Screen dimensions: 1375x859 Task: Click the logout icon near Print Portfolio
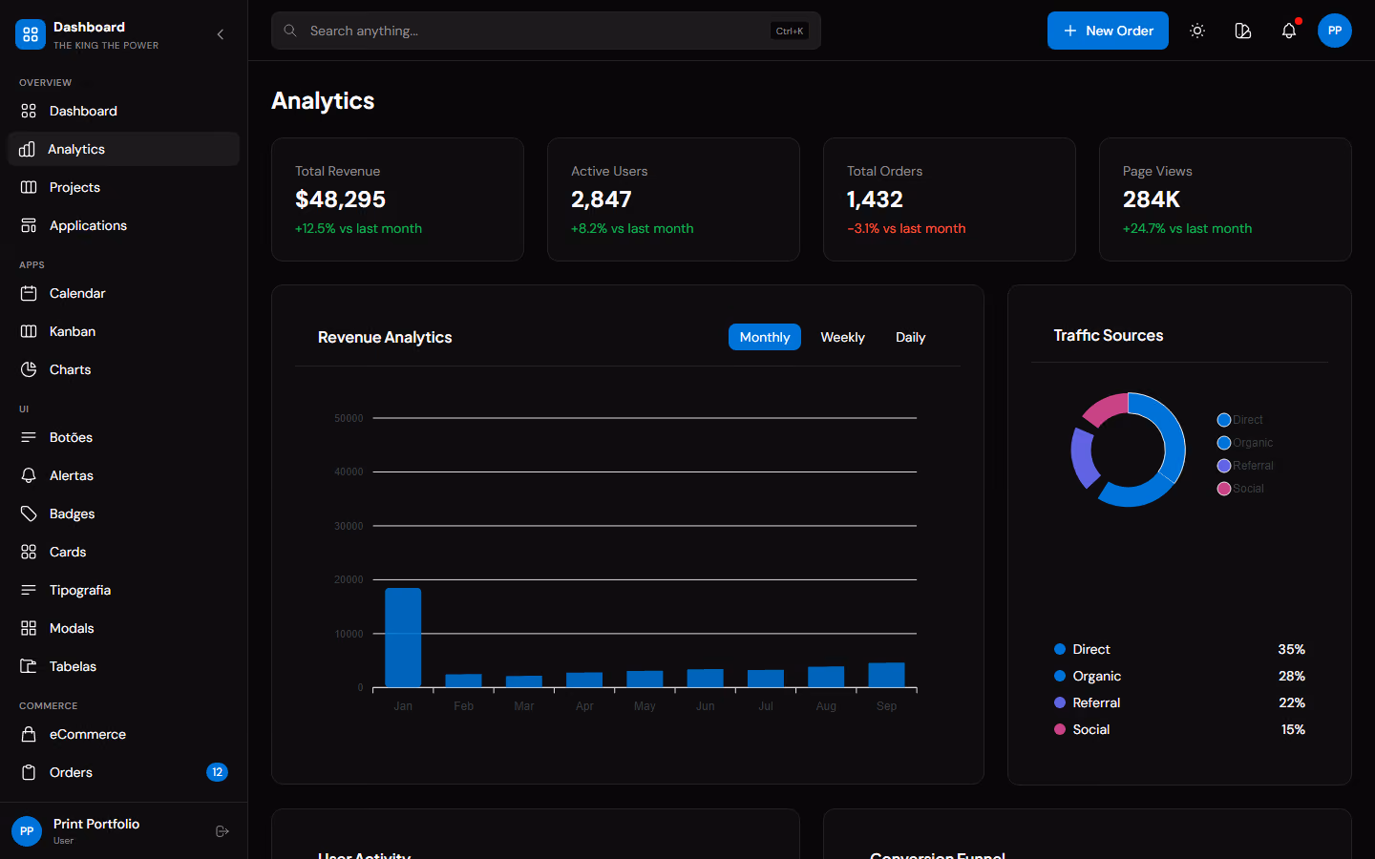coord(222,831)
